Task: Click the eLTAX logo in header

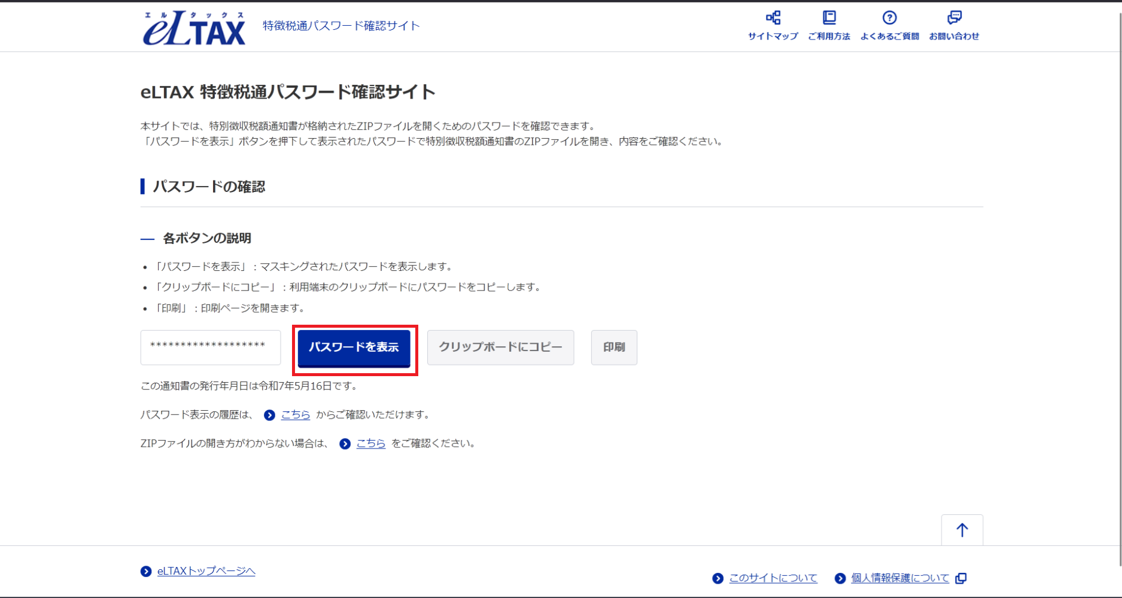Action: pyautogui.click(x=194, y=28)
